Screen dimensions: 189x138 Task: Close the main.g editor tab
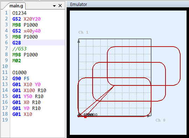60,6
